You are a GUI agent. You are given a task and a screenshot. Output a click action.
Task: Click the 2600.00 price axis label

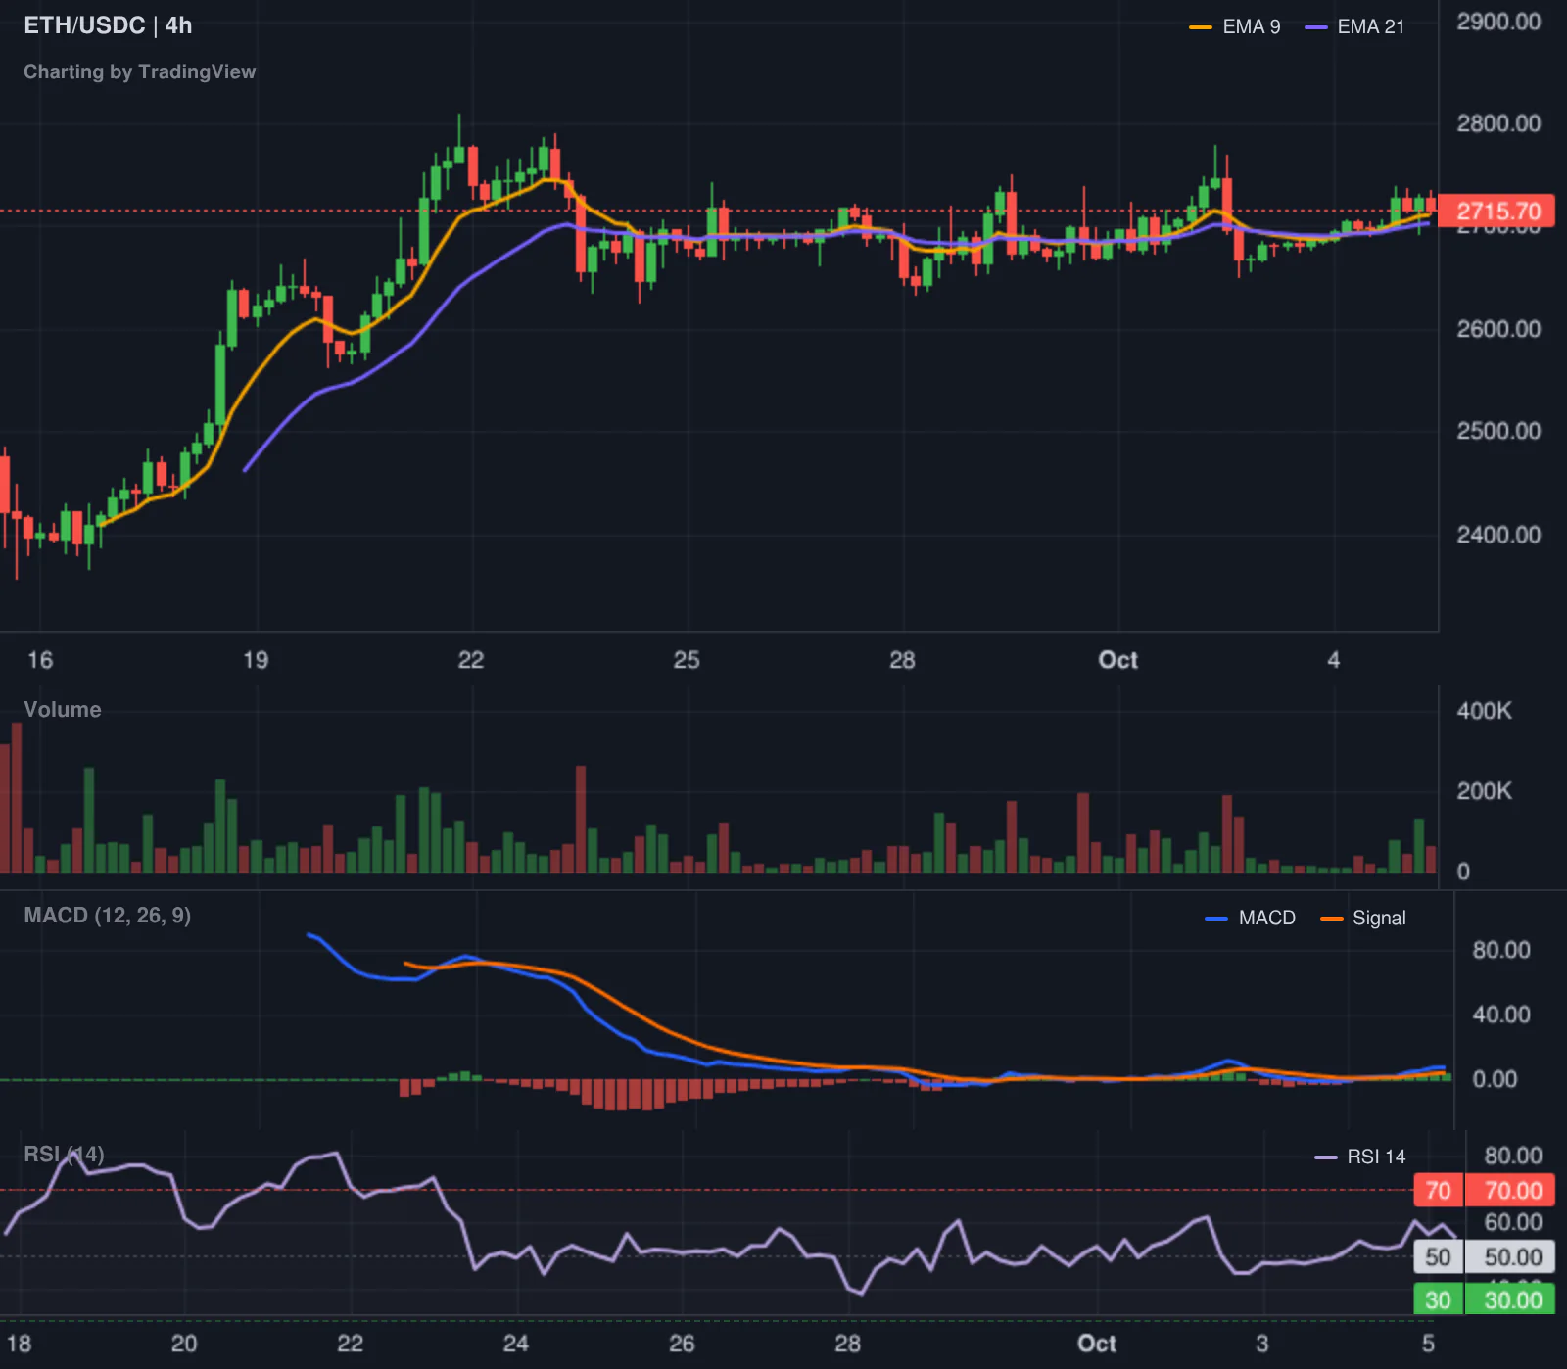pos(1498,329)
